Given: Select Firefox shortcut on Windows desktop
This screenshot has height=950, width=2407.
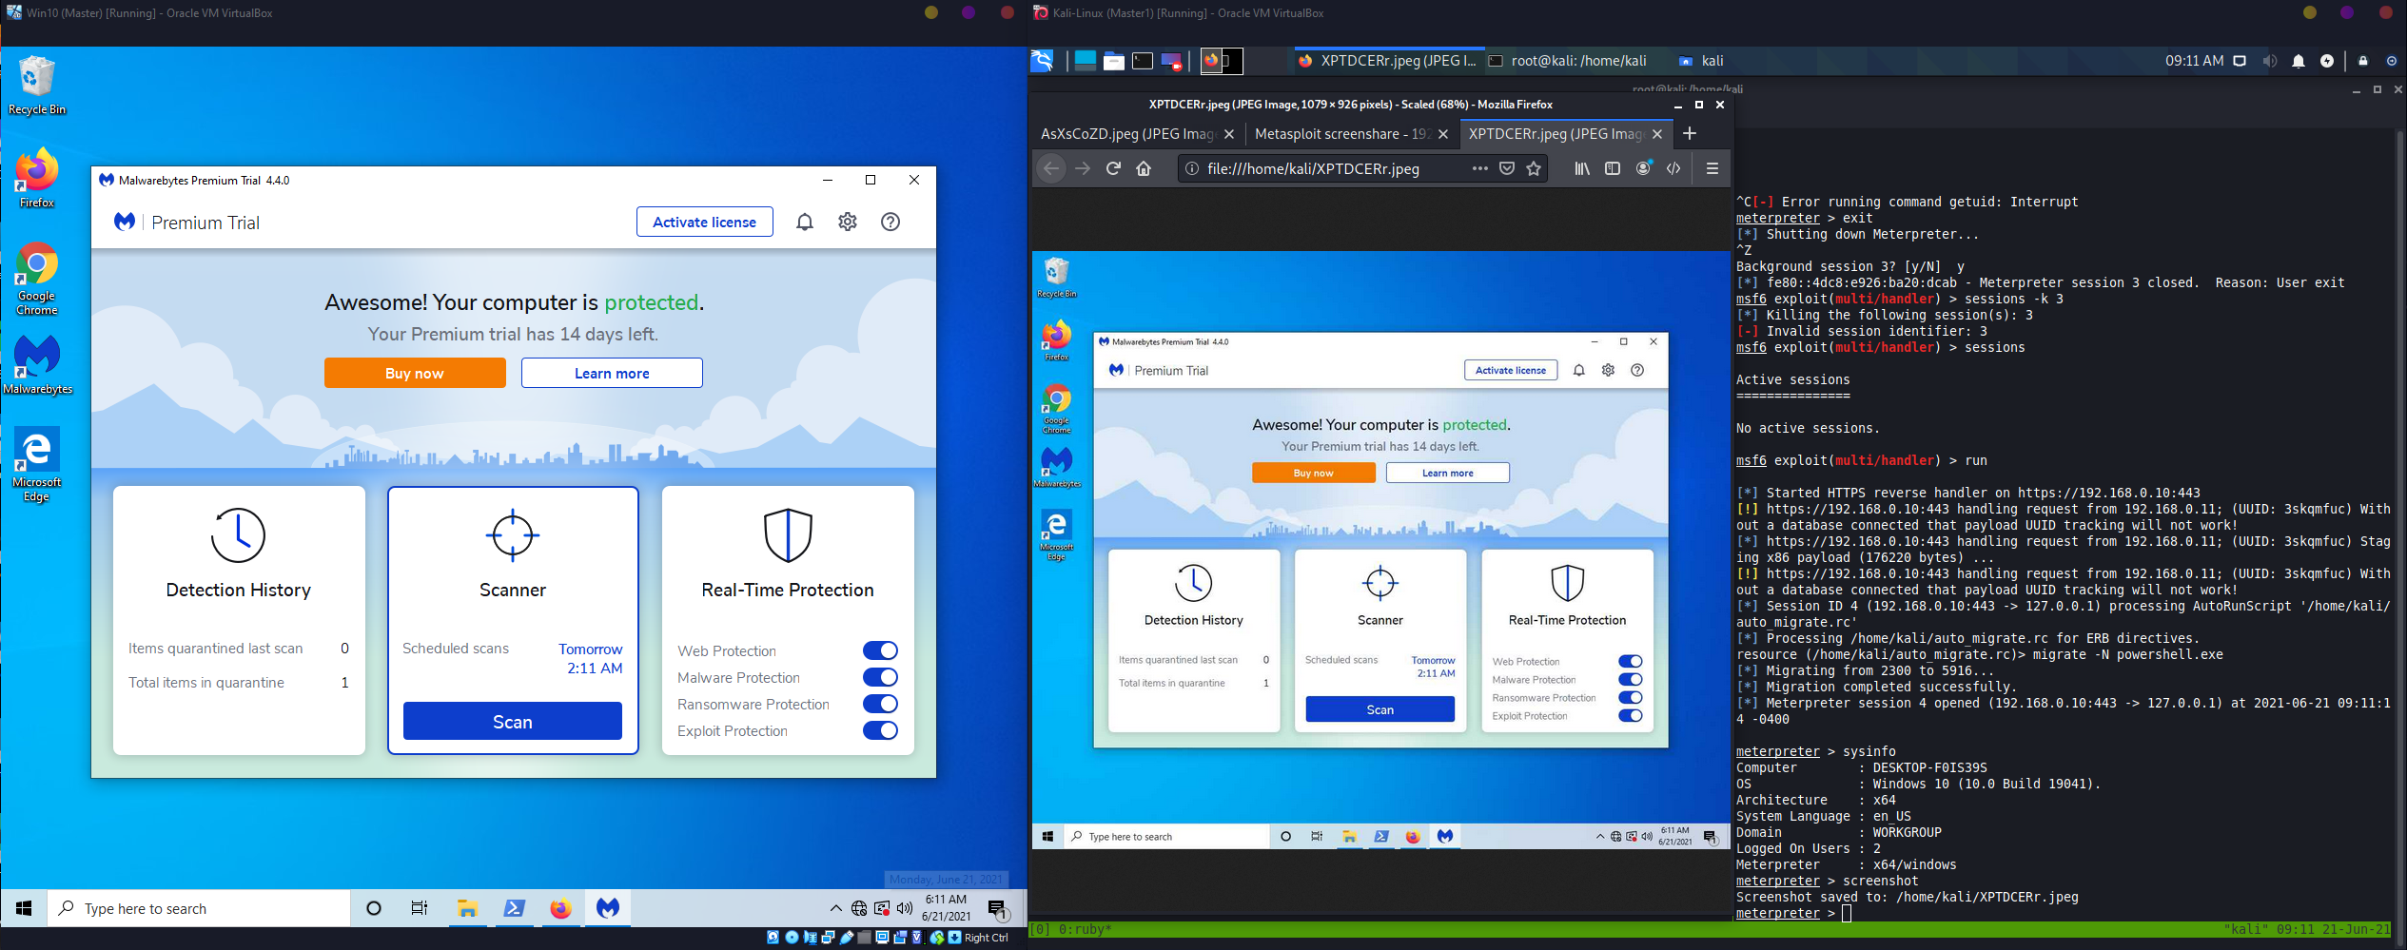Looking at the screenshot, I should [37, 178].
